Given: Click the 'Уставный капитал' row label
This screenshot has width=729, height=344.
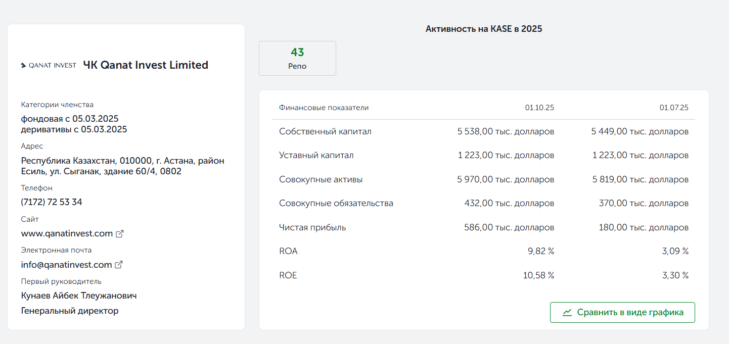Looking at the screenshot, I should pos(316,155).
